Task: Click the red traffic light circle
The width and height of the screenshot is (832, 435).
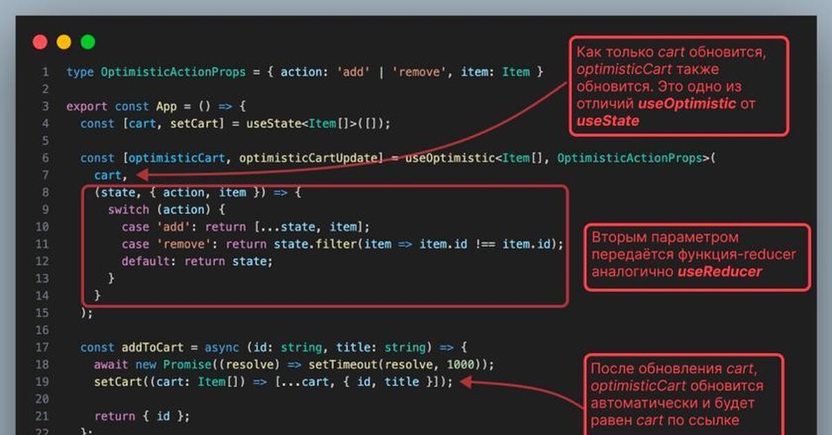Action: pos(40,42)
